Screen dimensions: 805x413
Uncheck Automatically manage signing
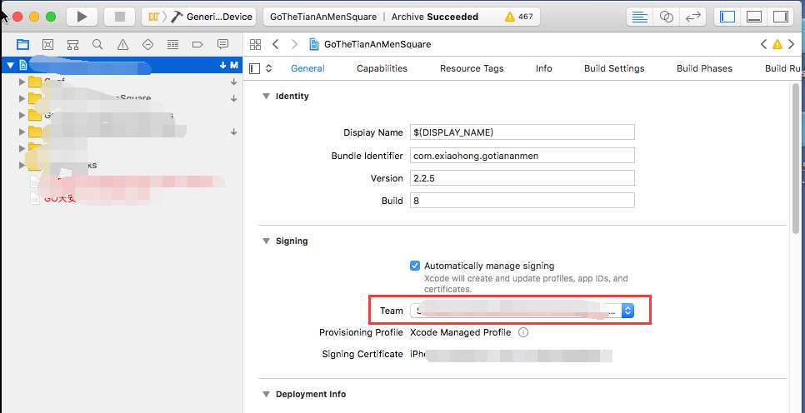pyautogui.click(x=415, y=266)
